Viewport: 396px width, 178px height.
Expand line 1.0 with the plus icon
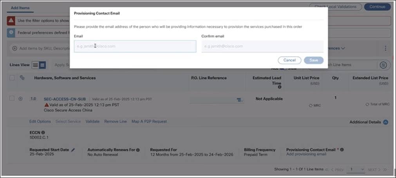[21, 99]
